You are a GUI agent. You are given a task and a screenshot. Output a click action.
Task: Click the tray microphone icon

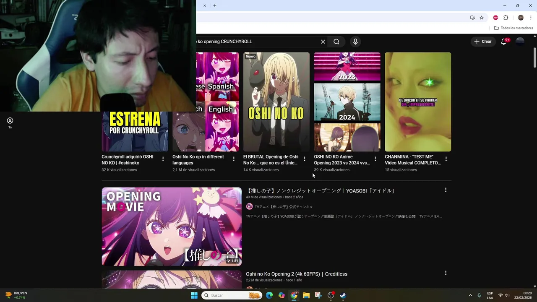pos(479,295)
